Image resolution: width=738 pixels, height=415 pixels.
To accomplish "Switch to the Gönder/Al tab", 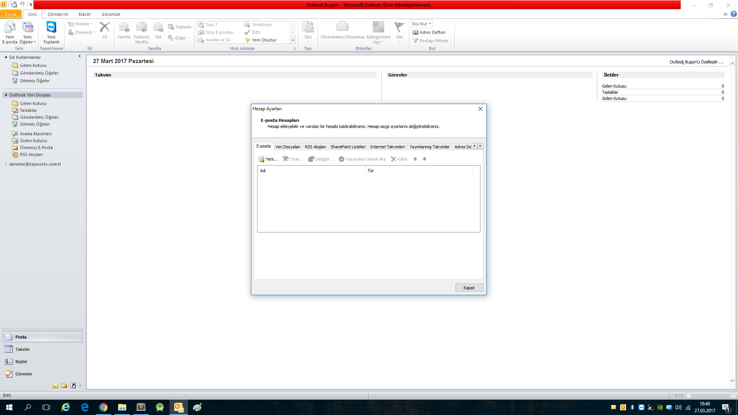I will 58,14.
